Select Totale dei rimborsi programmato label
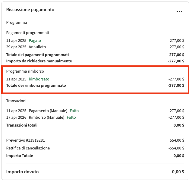The height and width of the screenshot is (182, 192). tap(36, 85)
